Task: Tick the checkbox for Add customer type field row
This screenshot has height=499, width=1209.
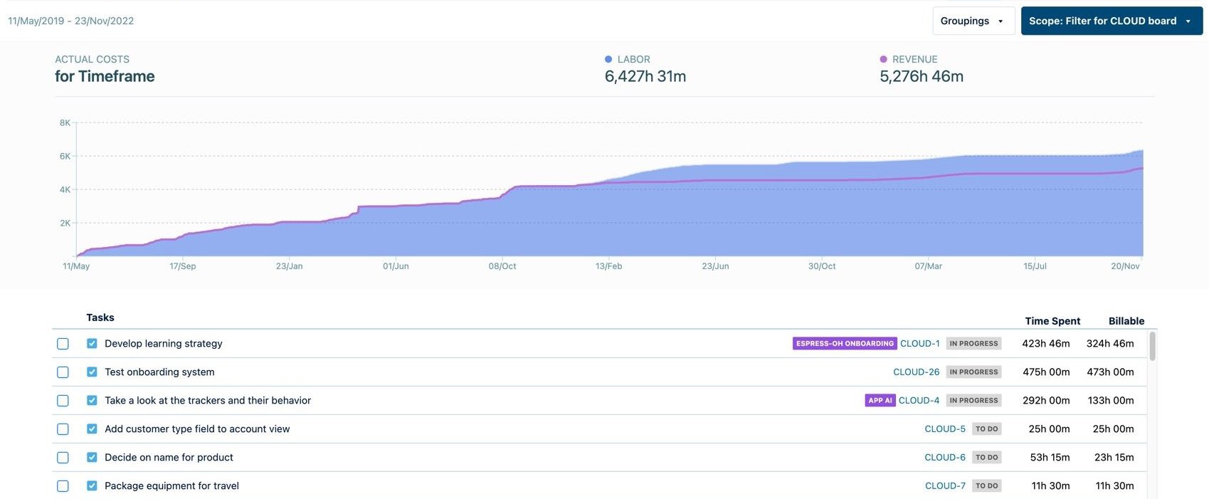Action: [63, 429]
